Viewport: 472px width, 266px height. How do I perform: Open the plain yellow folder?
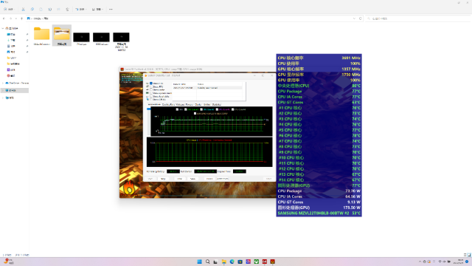click(x=41, y=35)
